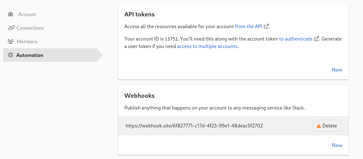Viewport: 363px width, 159px height.
Task: Go to the Connections sidebar item
Action: [x=30, y=28]
